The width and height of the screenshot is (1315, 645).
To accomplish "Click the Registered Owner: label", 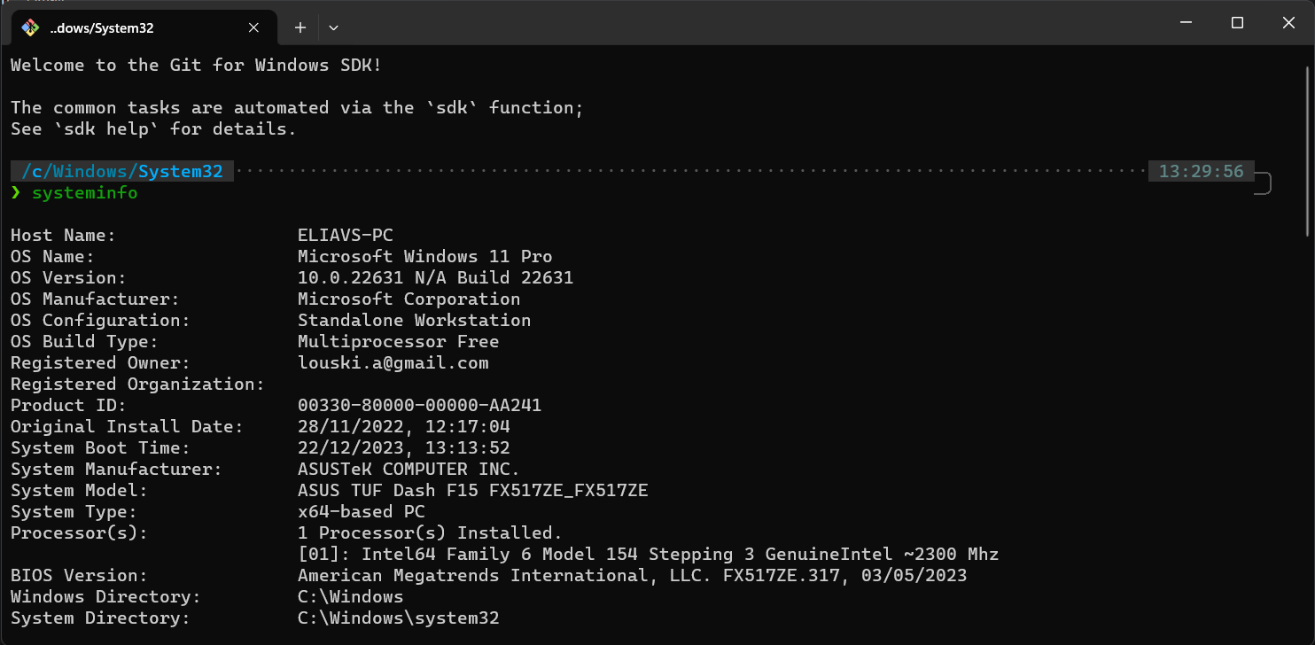I will 101,362.
